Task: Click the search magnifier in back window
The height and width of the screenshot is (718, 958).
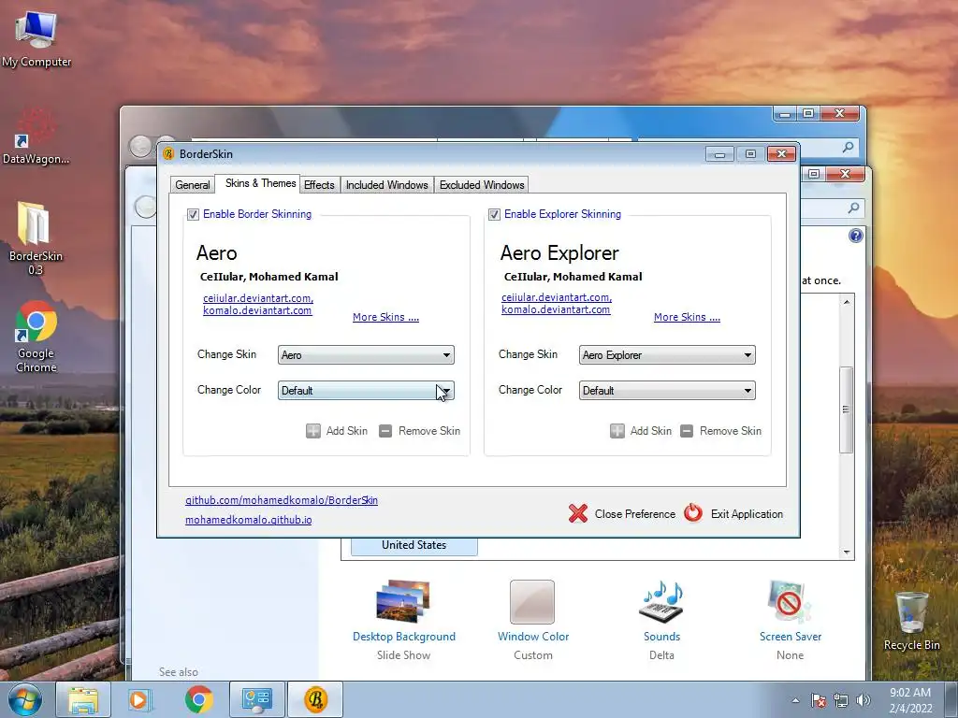Action: point(848,147)
